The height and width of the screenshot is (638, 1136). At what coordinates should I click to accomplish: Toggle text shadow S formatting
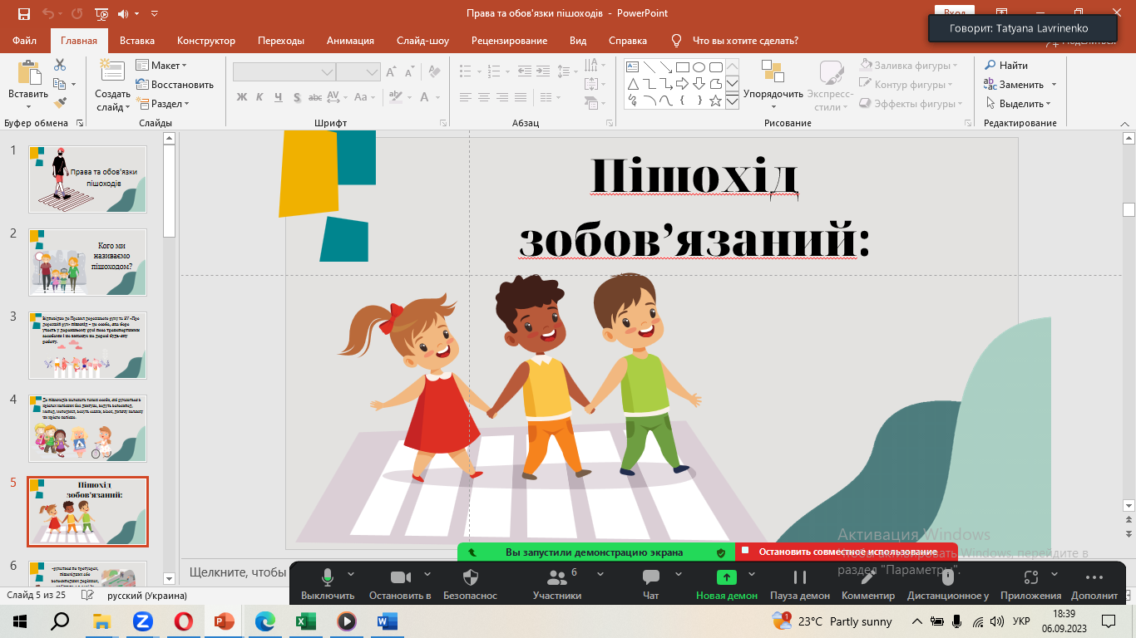pyautogui.click(x=295, y=97)
